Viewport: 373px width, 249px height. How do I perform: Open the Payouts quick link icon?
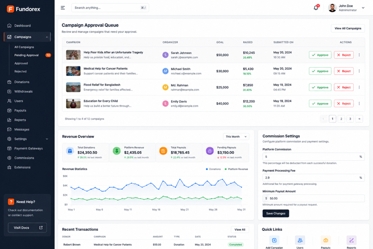(x=326, y=240)
